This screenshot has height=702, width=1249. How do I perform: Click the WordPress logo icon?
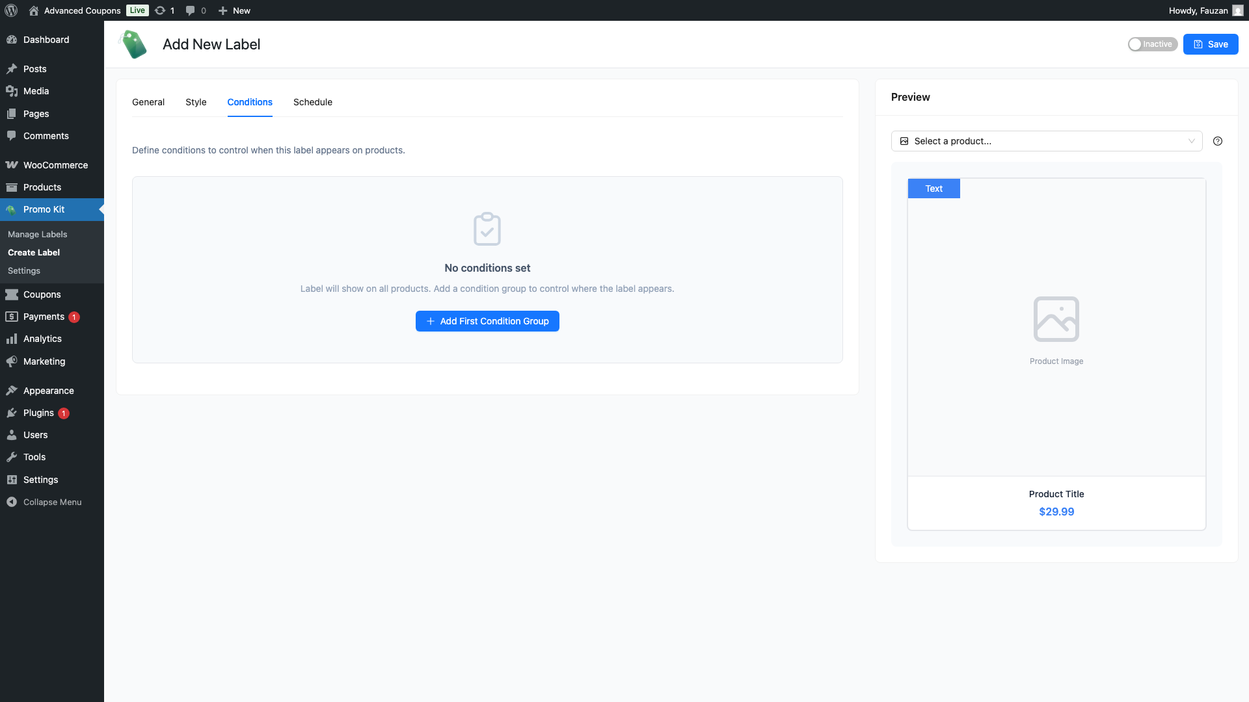tap(11, 10)
